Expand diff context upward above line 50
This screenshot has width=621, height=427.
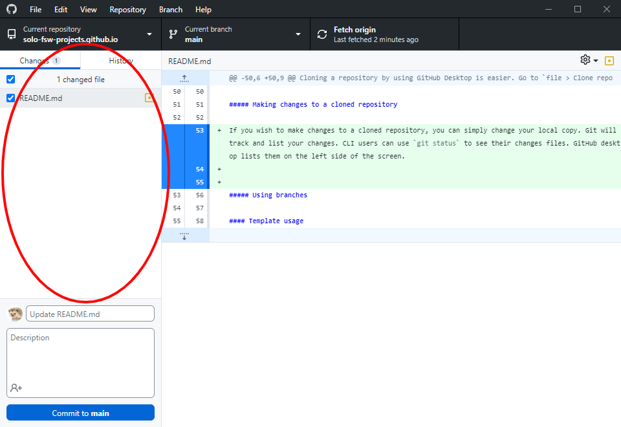click(184, 78)
